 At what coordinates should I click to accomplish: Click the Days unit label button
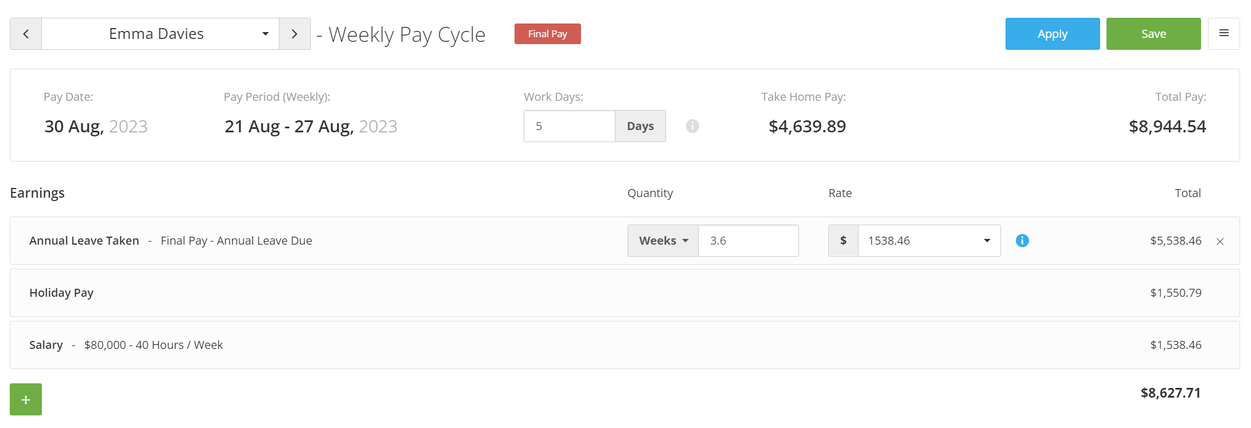point(641,126)
